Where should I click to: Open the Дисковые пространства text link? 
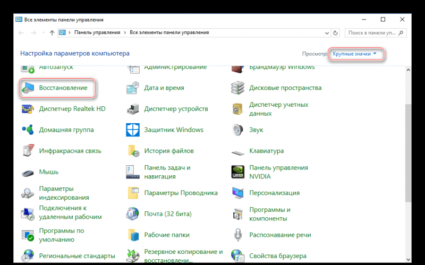pos(285,88)
